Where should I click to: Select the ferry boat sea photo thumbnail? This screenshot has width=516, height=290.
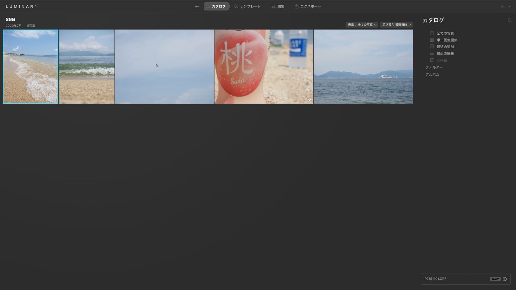pyautogui.click(x=363, y=67)
